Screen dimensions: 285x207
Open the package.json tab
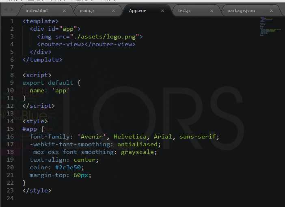(241, 11)
